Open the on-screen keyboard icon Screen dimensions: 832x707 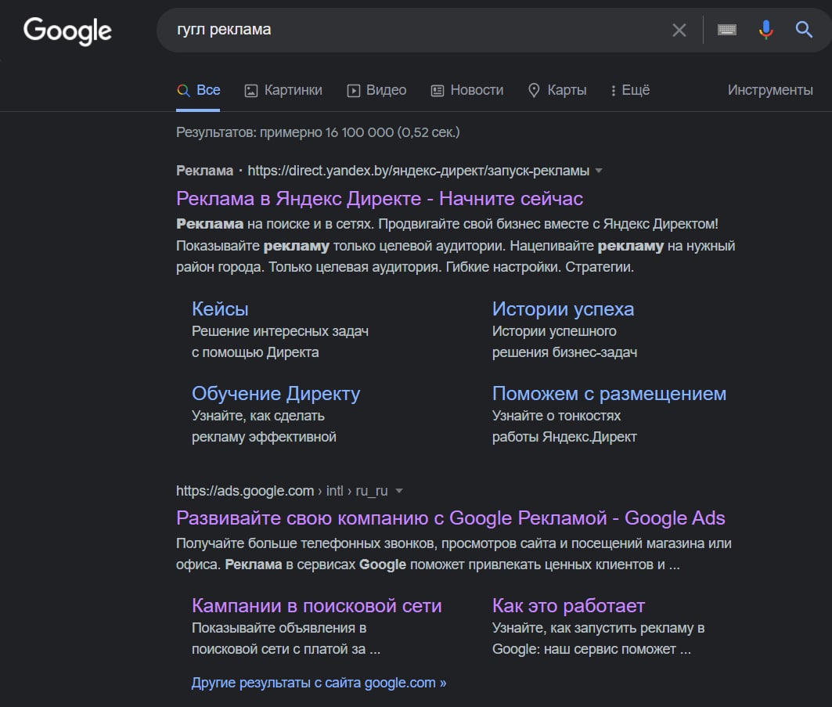point(727,30)
